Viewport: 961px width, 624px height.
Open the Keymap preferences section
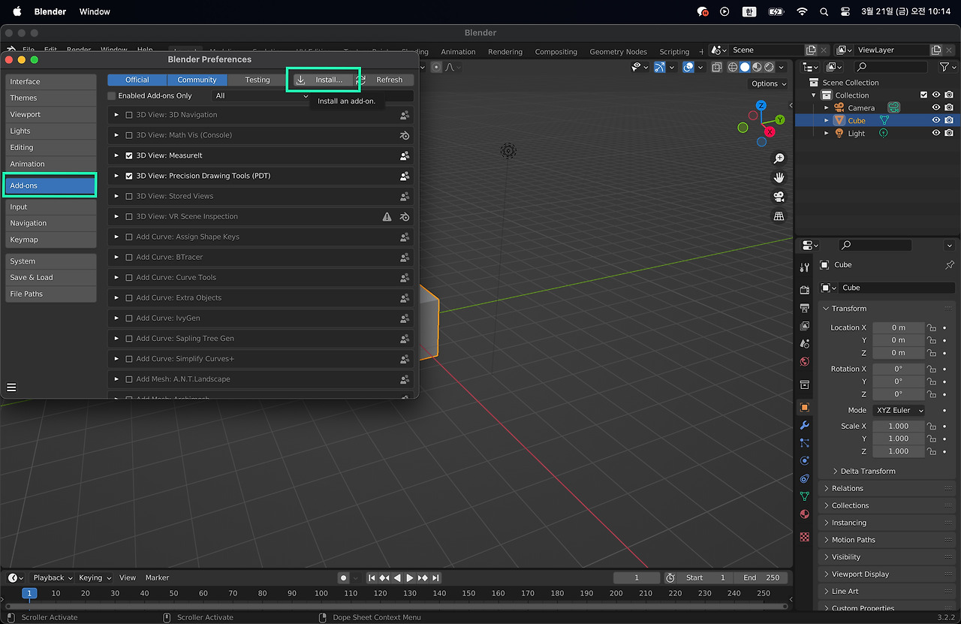[51, 240]
